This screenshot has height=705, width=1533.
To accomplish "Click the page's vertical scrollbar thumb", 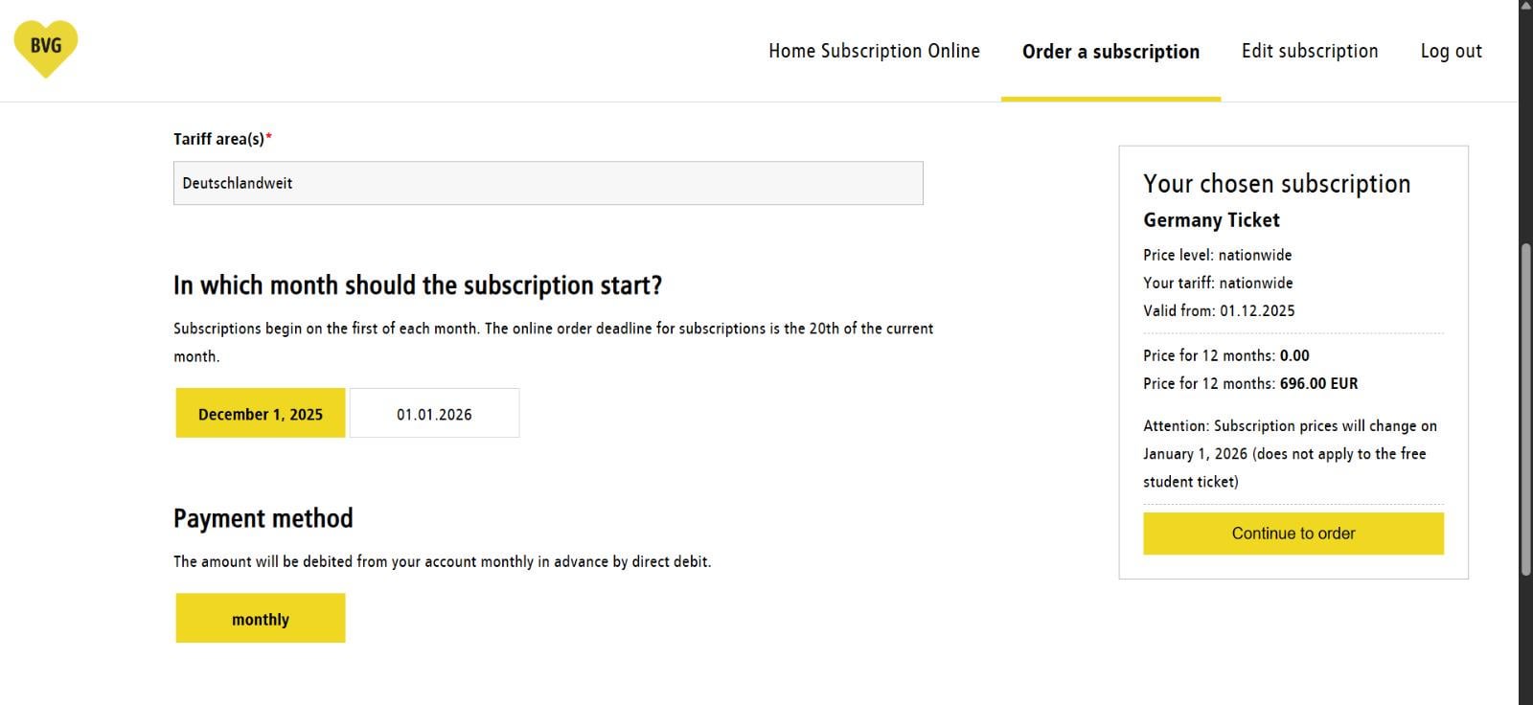I will [x=1525, y=410].
